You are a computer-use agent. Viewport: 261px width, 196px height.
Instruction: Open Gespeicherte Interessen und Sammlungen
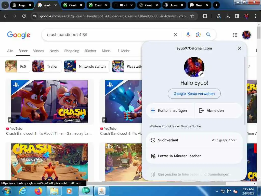(x=194, y=174)
